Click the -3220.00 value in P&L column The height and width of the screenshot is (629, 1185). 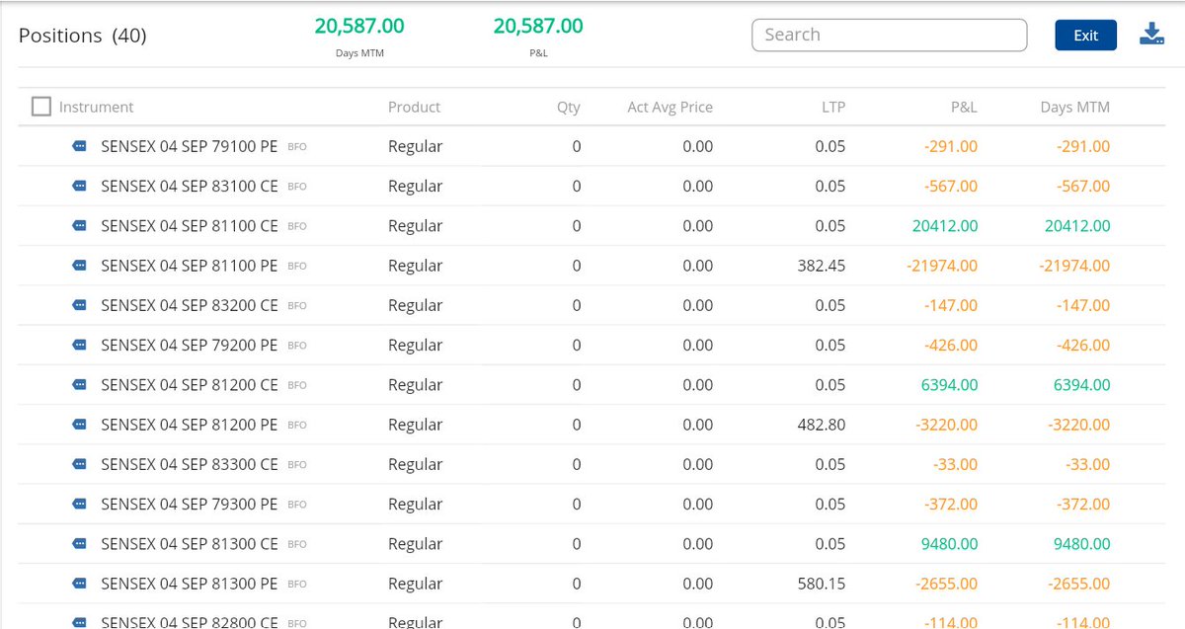click(946, 425)
